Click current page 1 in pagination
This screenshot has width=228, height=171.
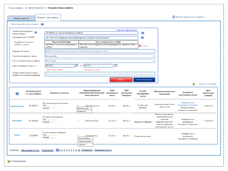57,150
